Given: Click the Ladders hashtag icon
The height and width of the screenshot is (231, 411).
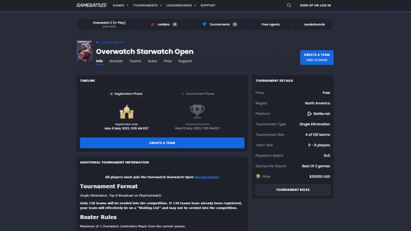Looking at the screenshot, I should tap(153, 24).
